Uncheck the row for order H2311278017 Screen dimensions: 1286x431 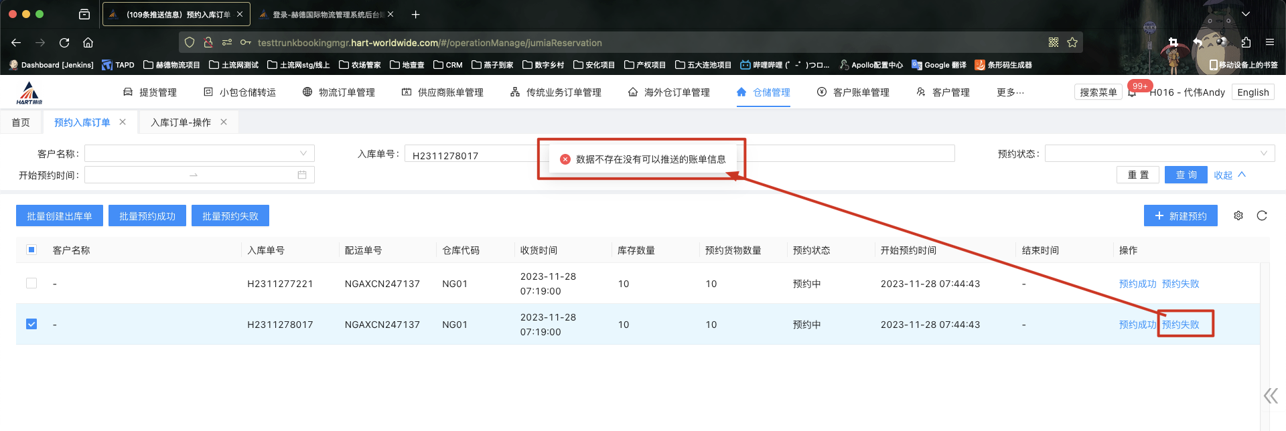coord(31,324)
